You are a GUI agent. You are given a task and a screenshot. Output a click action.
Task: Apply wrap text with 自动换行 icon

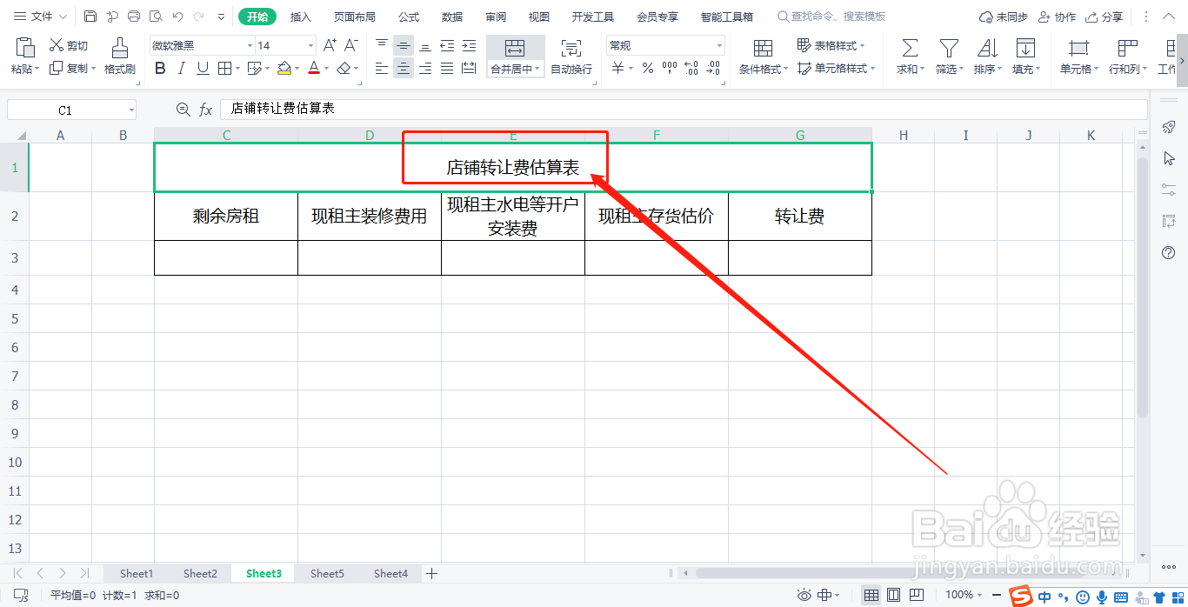[571, 54]
